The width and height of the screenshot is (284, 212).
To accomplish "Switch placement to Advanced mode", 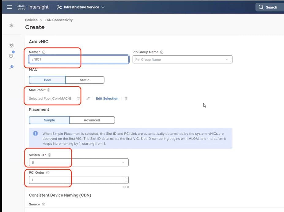I will coord(92,120).
